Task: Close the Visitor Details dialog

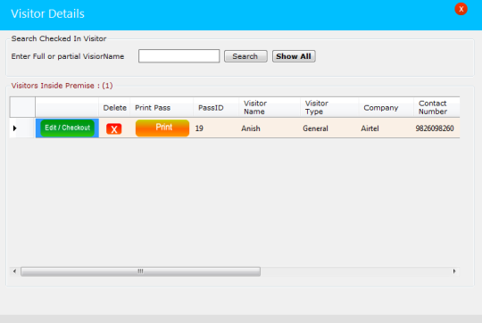Action: click(461, 9)
